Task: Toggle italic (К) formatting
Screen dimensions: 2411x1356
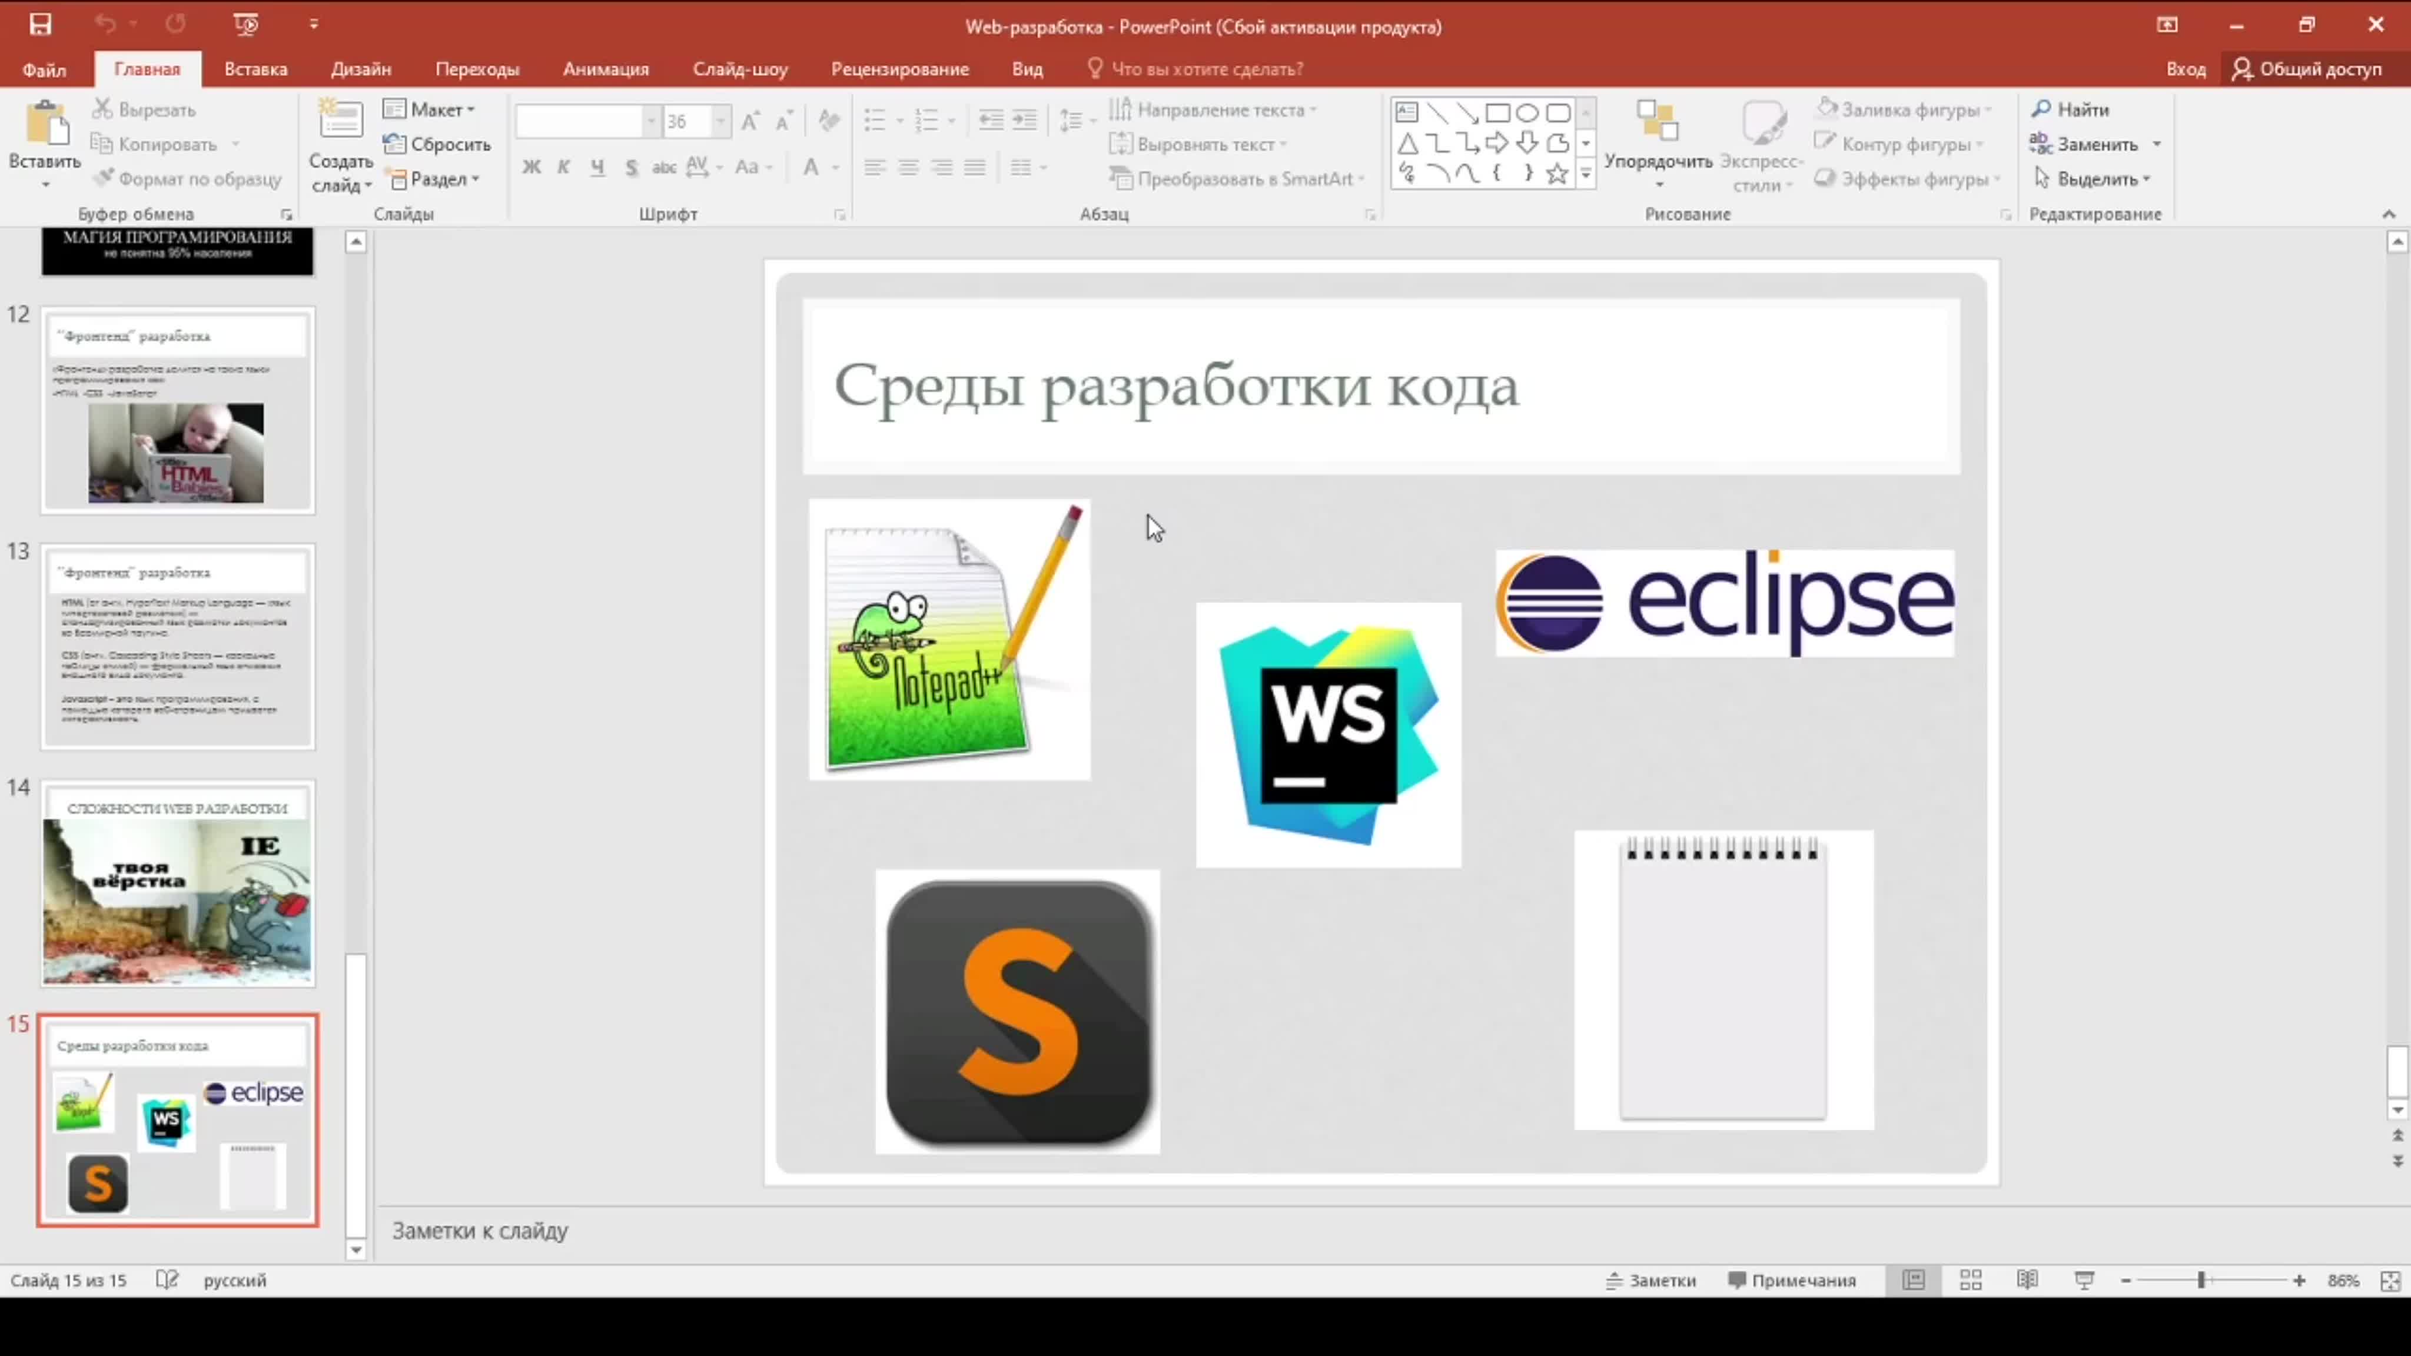Action: point(563,168)
